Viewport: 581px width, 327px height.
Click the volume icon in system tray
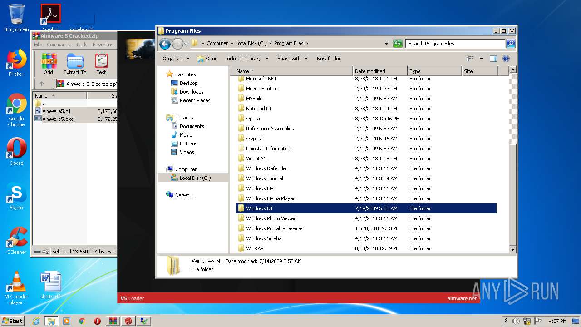point(516,321)
